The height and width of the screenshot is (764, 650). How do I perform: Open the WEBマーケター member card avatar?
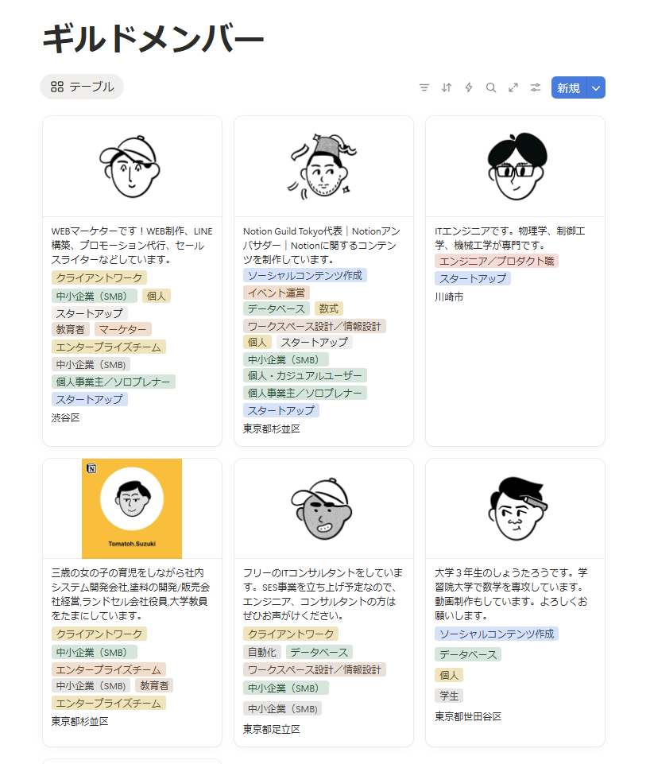pyautogui.click(x=130, y=167)
